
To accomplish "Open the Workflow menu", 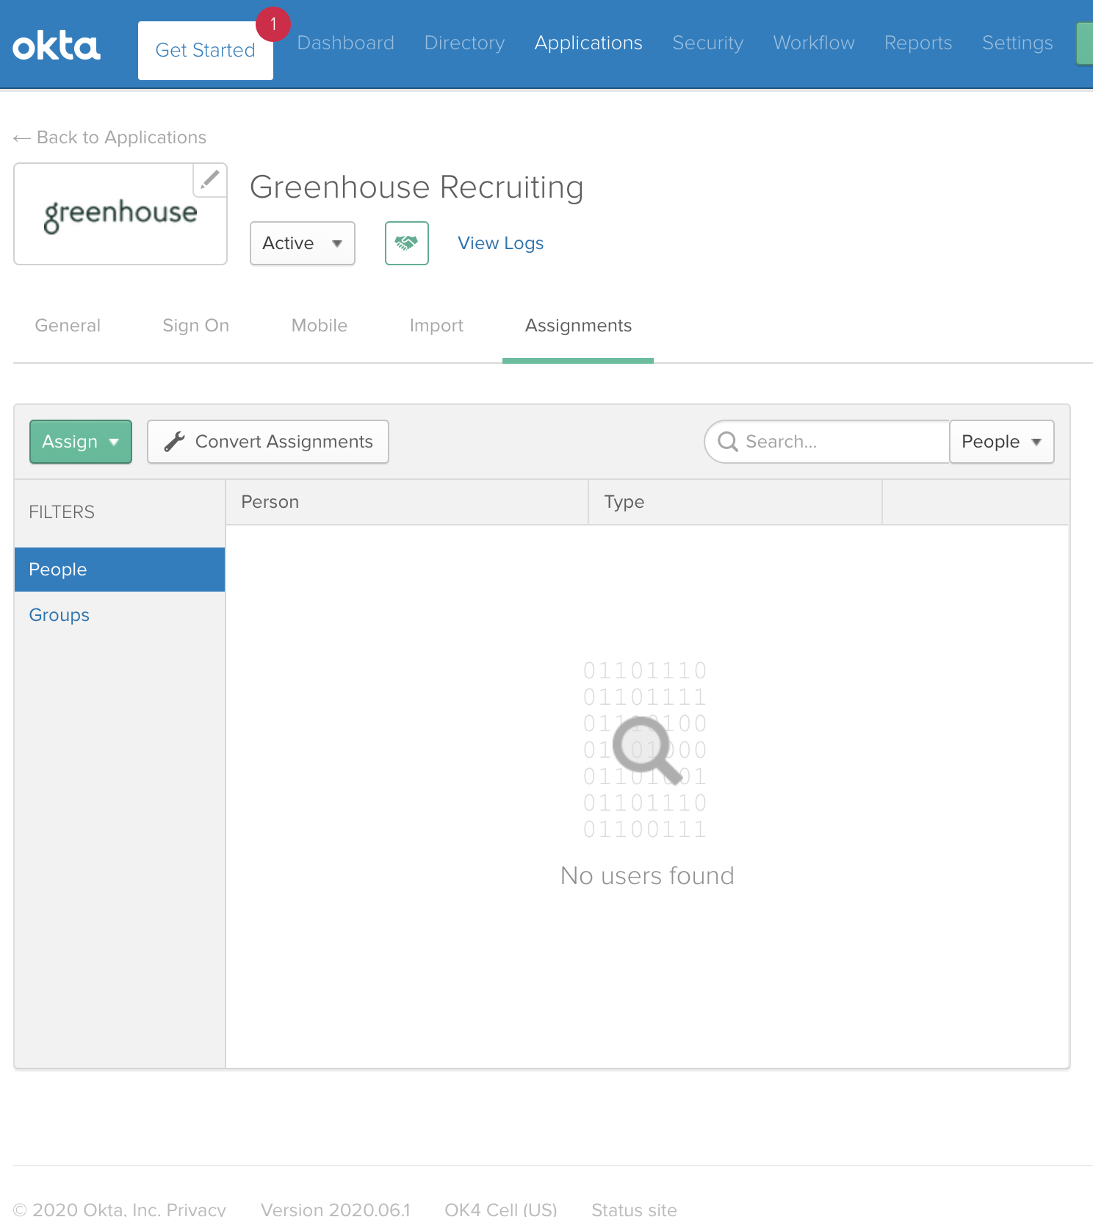I will pyautogui.click(x=814, y=43).
